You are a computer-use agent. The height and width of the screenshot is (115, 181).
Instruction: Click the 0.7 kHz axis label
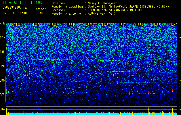coord(3,95)
